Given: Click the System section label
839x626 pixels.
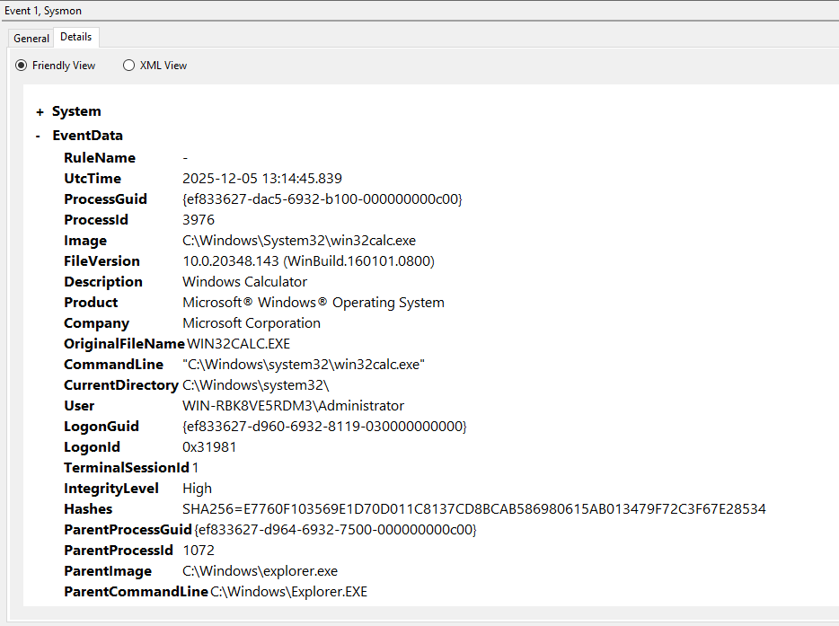Looking at the screenshot, I should click(76, 111).
